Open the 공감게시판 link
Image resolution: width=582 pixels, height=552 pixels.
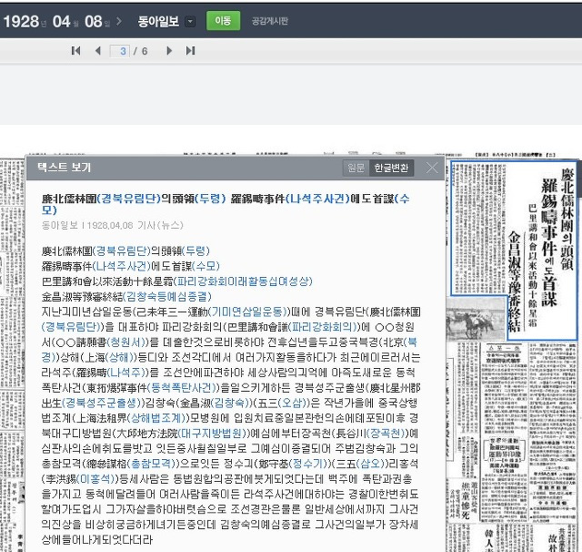point(270,21)
